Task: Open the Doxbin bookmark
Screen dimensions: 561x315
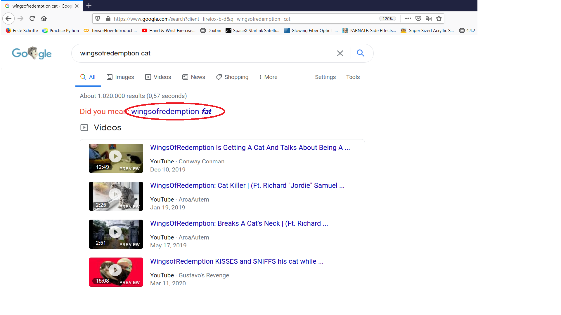Action: click(211, 30)
